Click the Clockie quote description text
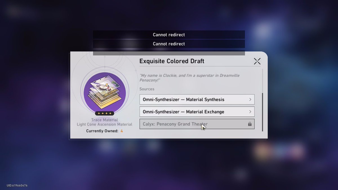Screen dimensions: 338x190 [x=190, y=78]
